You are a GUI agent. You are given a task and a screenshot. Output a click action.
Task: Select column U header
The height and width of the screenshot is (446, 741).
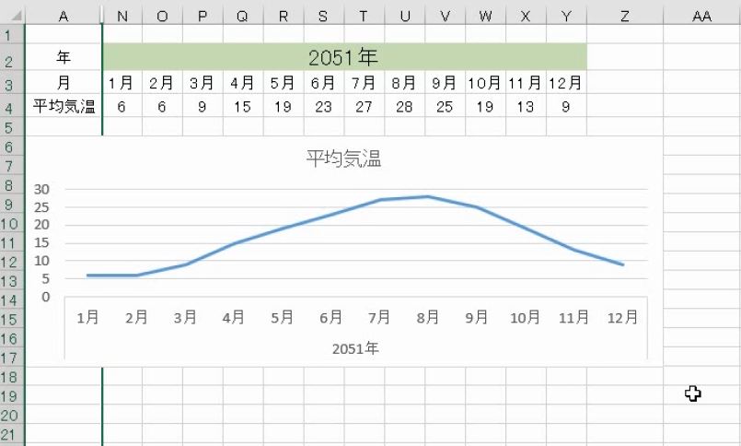pos(404,16)
